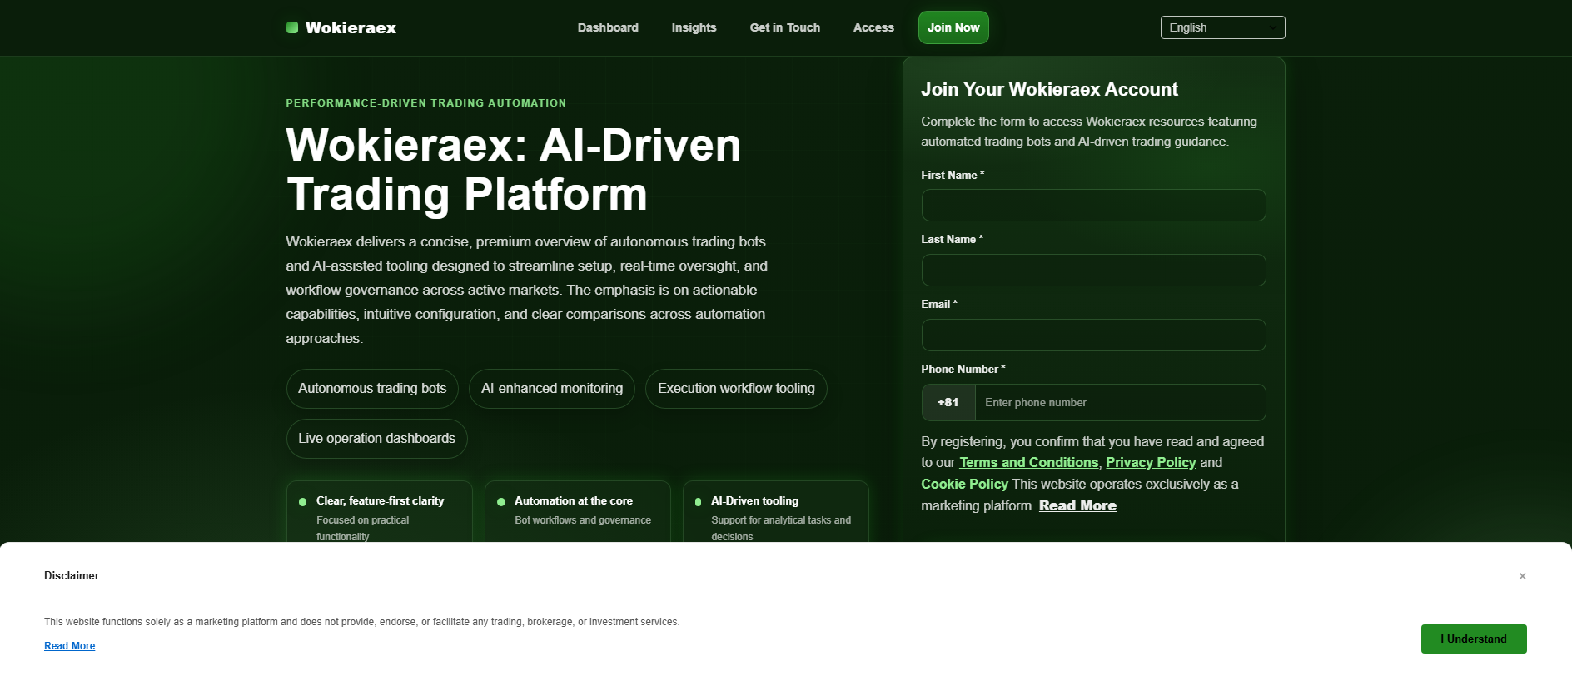The width and height of the screenshot is (1572, 681).
Task: Click the 'Clear, feature-first clarity' card
Action: click(x=380, y=512)
